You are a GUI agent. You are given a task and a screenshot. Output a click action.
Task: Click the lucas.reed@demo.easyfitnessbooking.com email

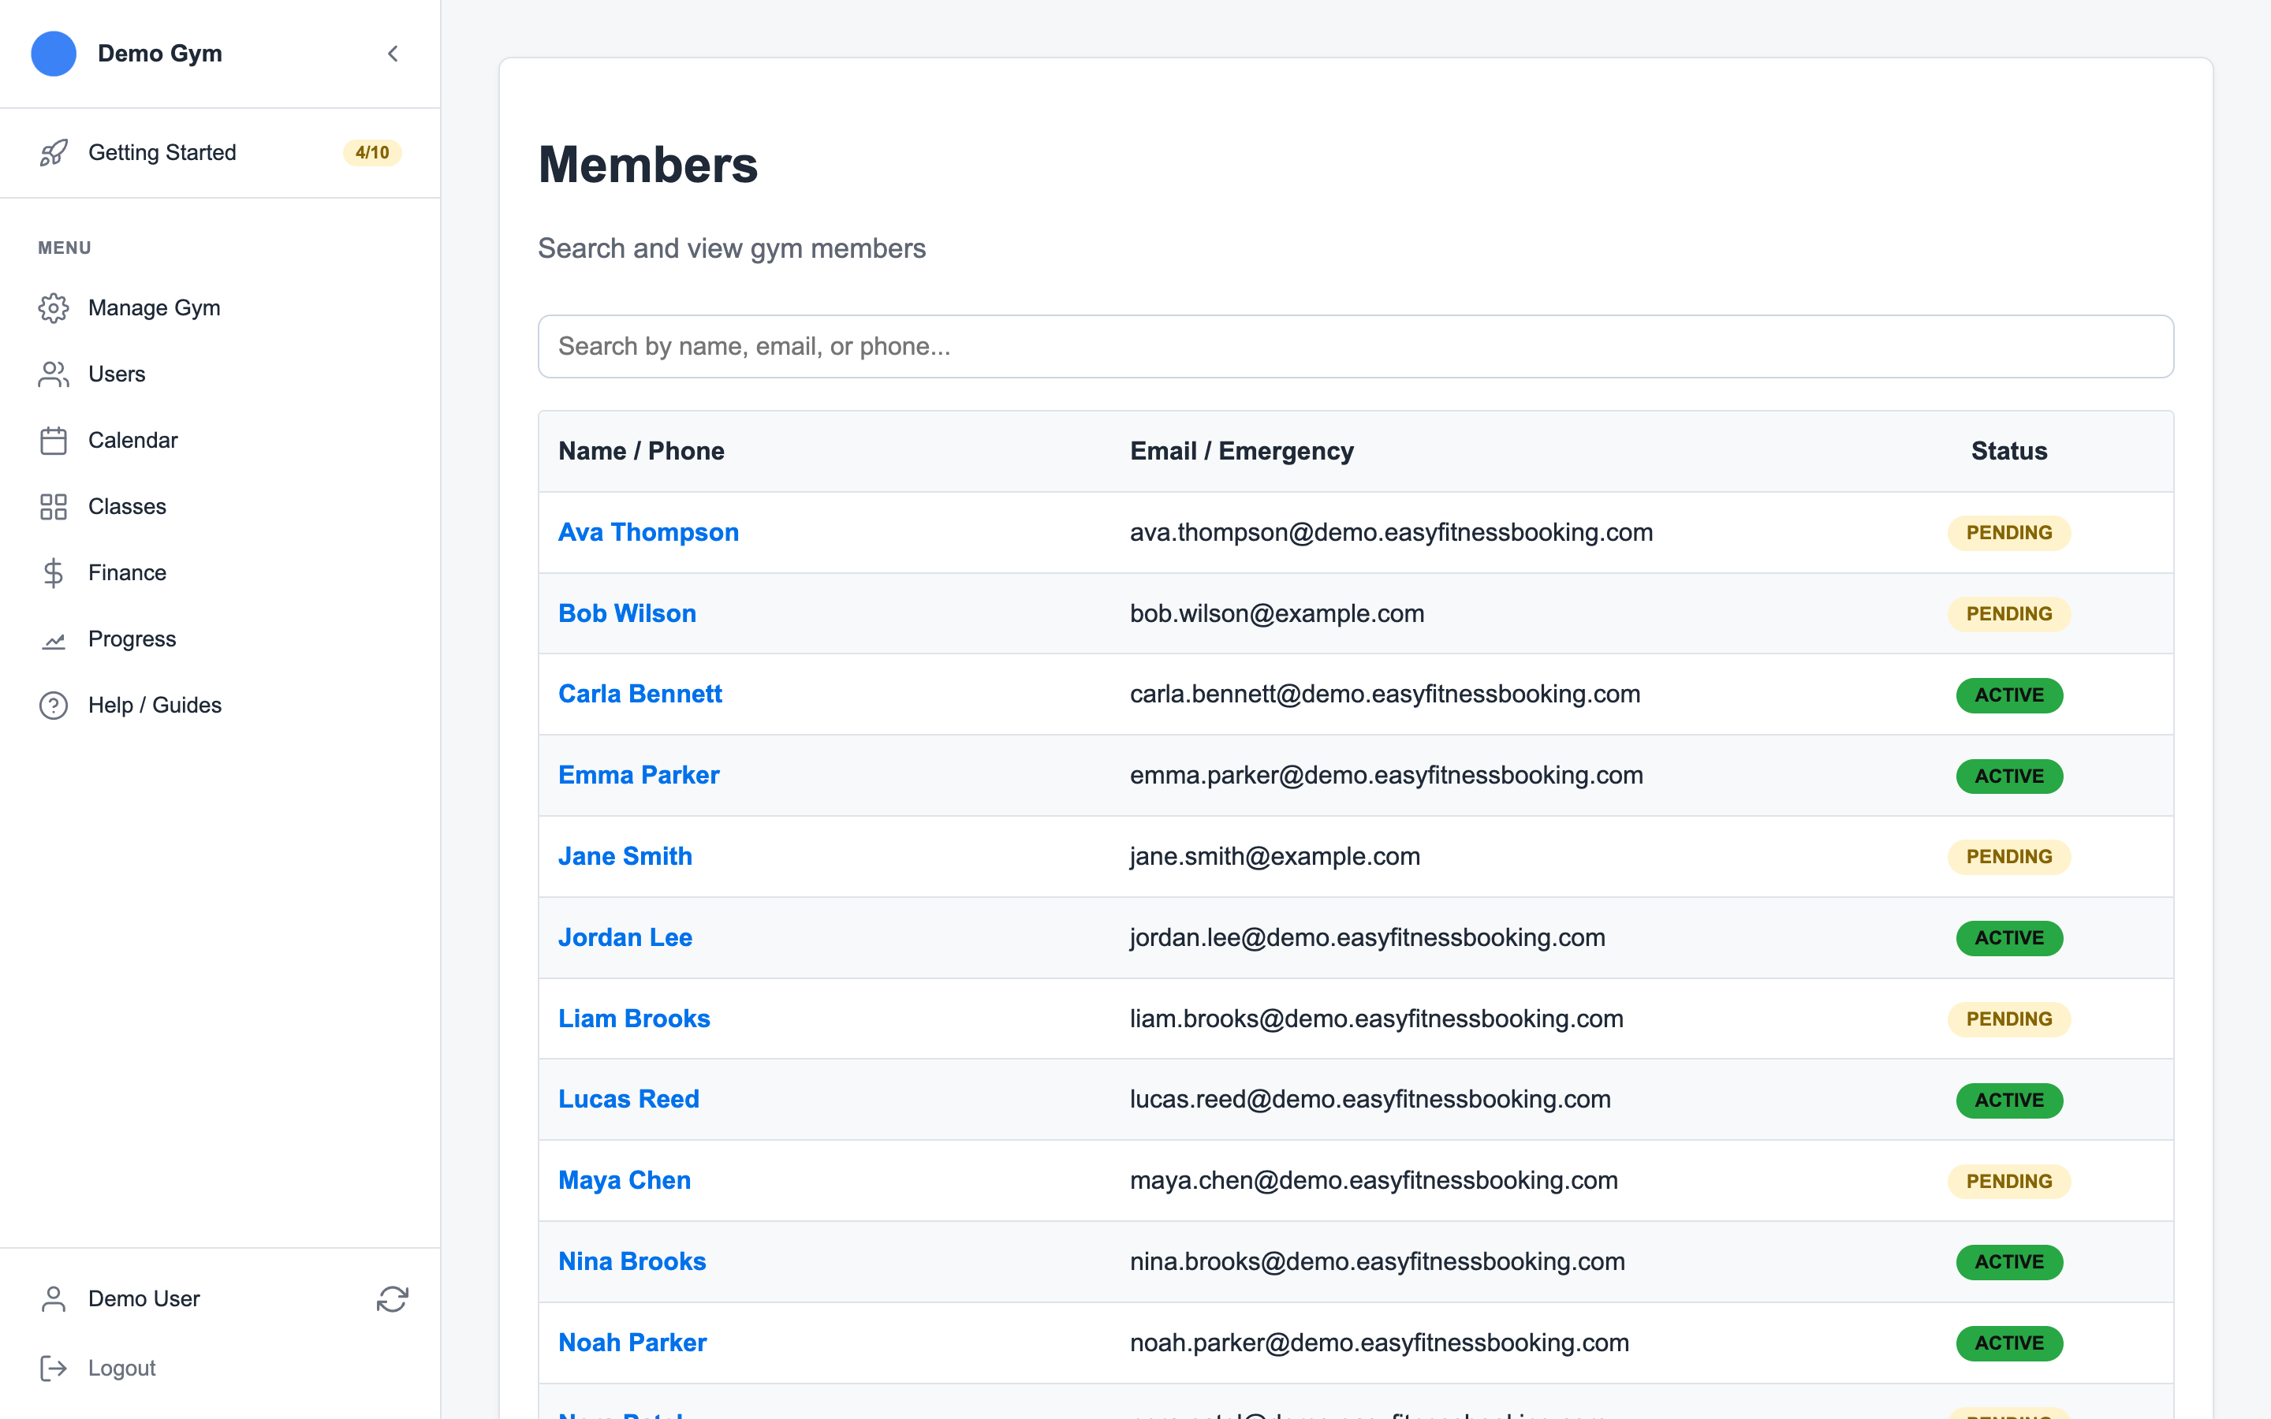tap(1370, 1099)
